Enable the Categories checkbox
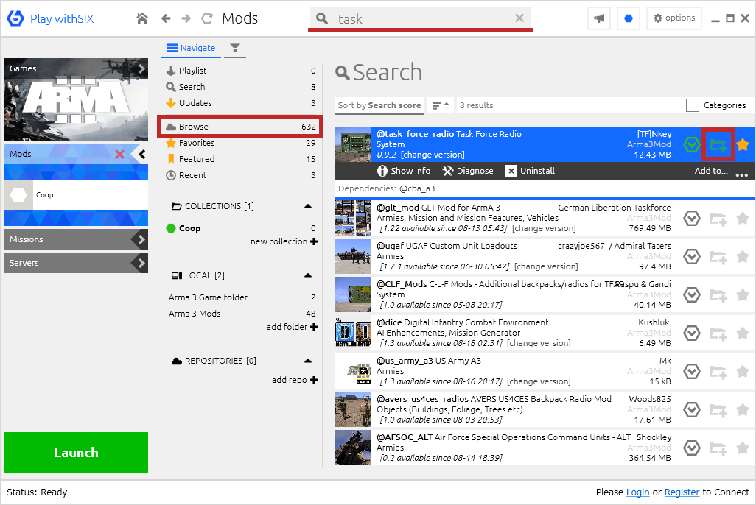 [693, 105]
